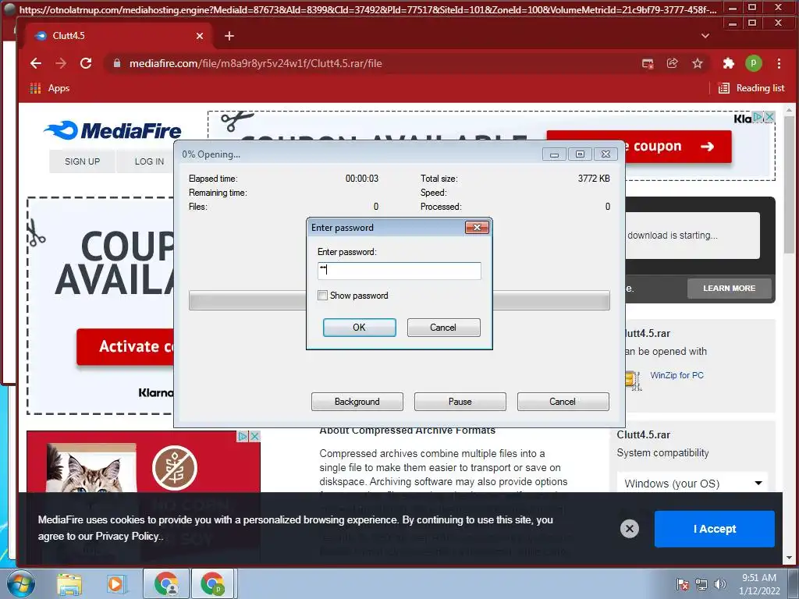
Task: Open AdChoices icon on cat food ad
Action: point(243,437)
